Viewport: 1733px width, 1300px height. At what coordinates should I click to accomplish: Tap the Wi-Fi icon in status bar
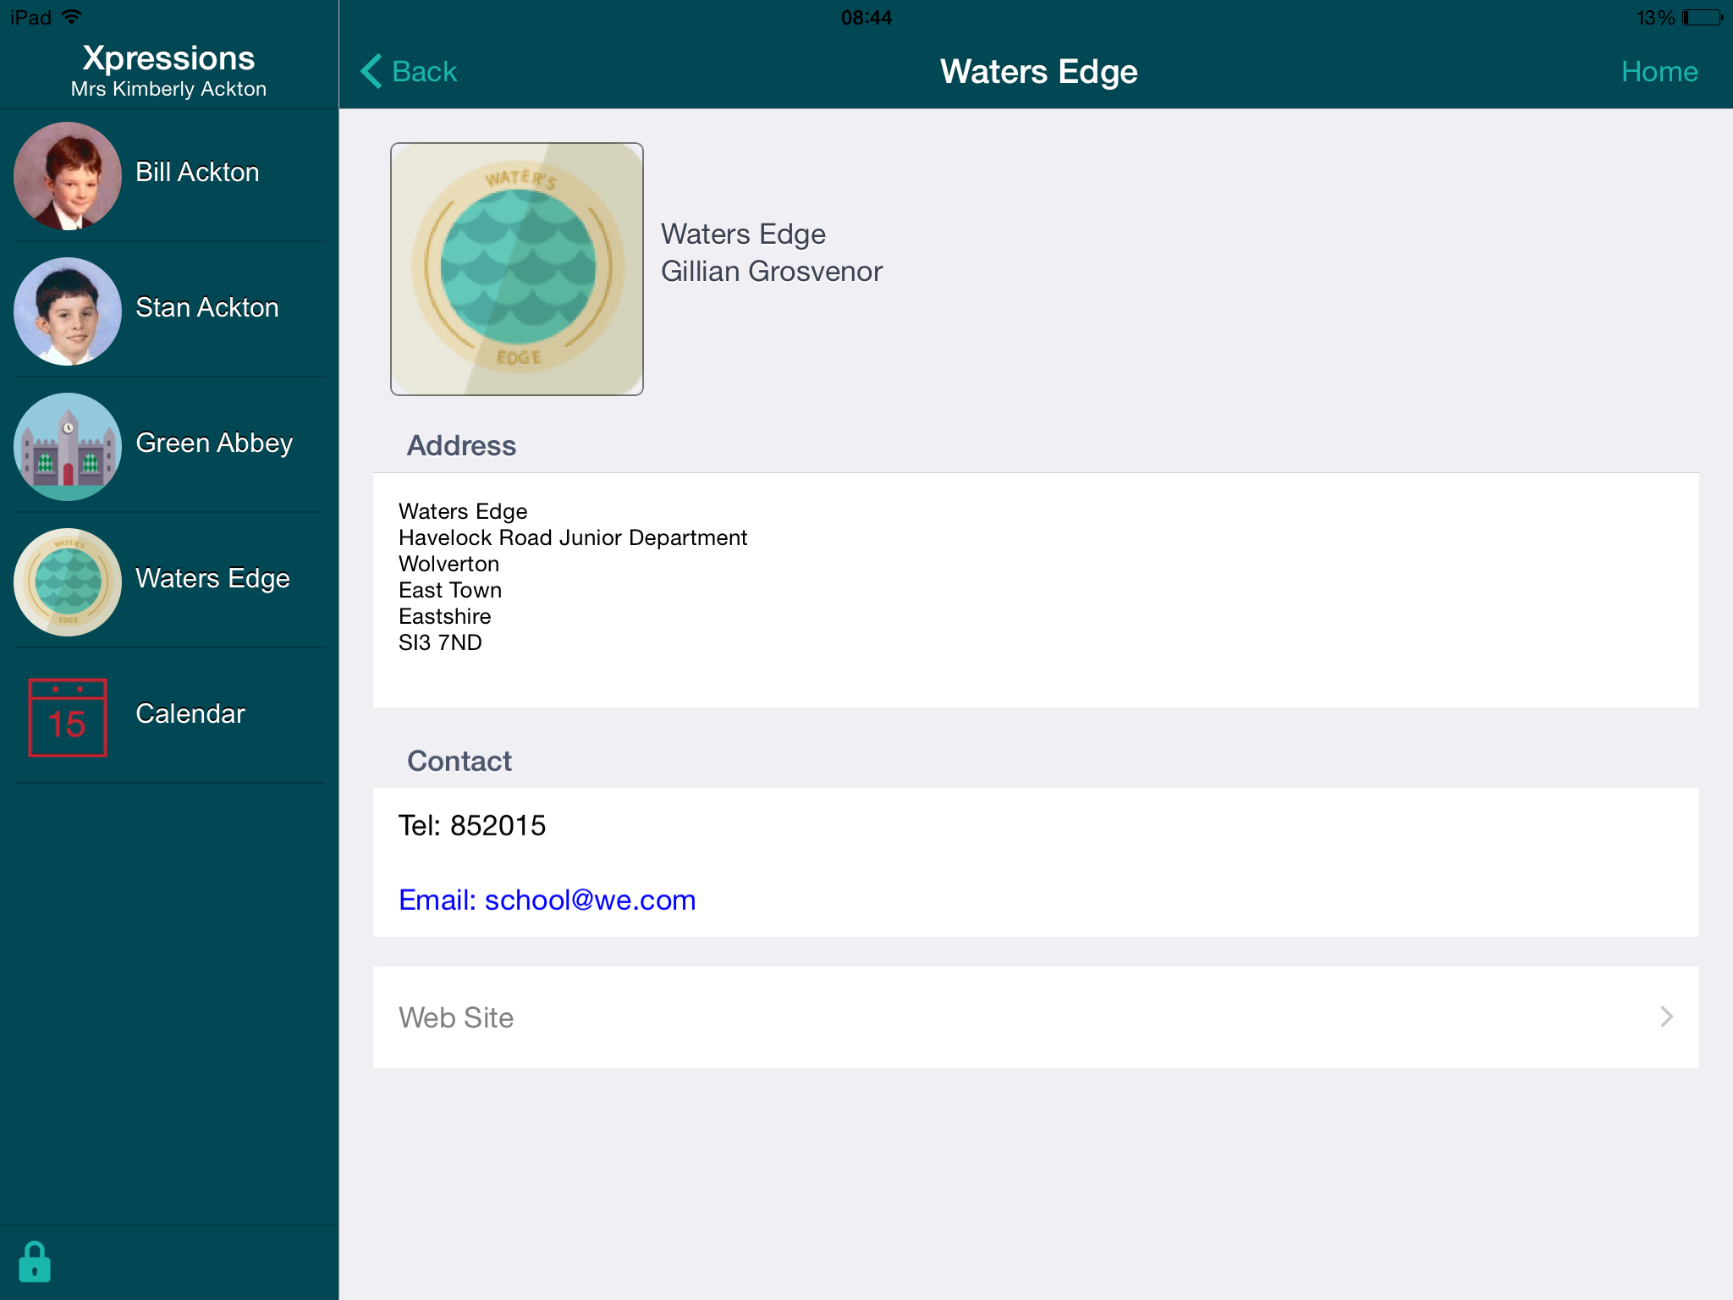click(x=72, y=16)
